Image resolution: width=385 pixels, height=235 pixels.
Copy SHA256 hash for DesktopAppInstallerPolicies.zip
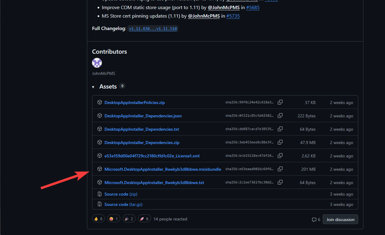(280, 102)
